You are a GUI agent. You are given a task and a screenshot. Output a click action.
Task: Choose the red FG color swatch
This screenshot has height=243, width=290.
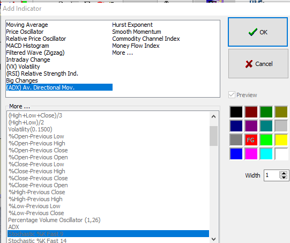click(251, 139)
